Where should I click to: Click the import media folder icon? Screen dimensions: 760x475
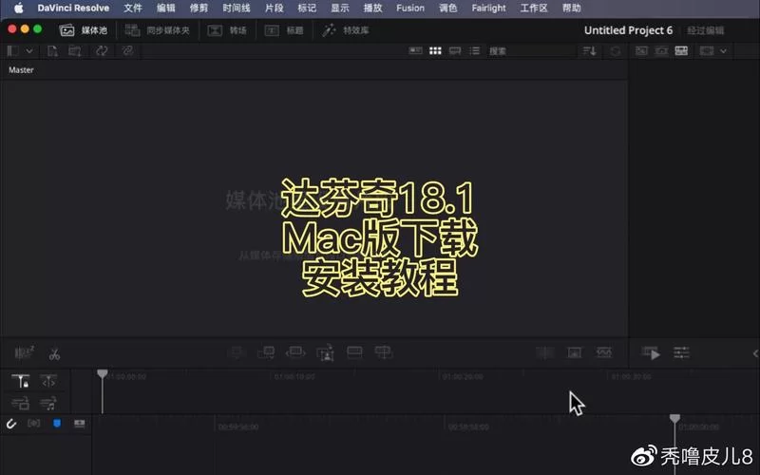[x=75, y=51]
